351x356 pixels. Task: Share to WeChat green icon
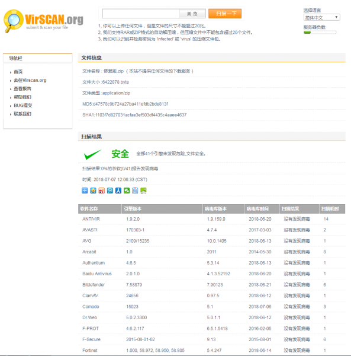point(127,190)
